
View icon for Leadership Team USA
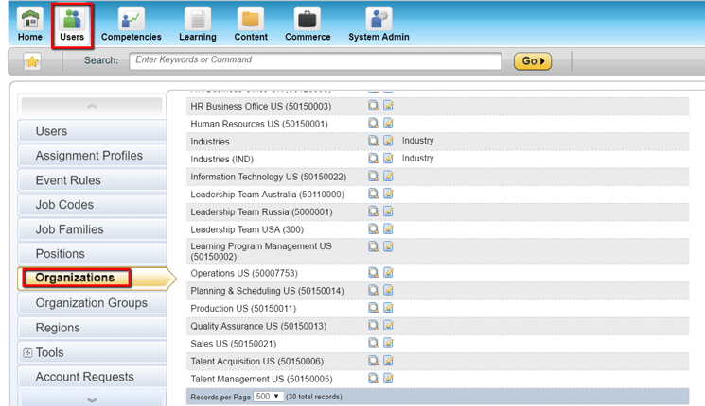[374, 229]
